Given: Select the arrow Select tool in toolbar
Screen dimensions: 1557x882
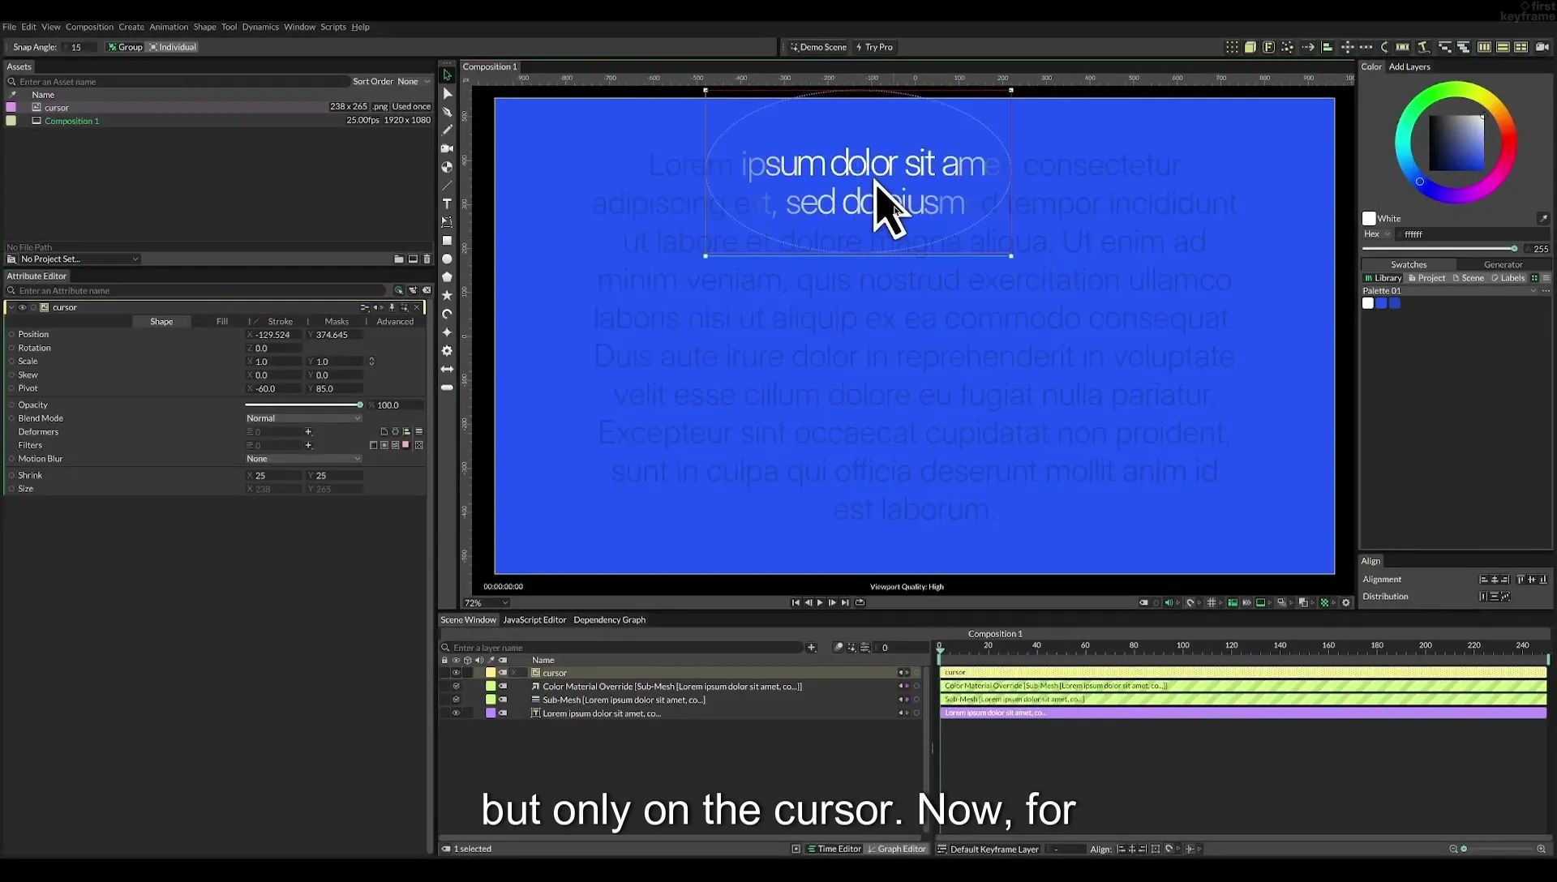Looking at the screenshot, I should point(447,75).
